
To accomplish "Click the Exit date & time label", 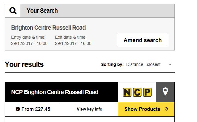I will pyautogui.click(x=71, y=37).
